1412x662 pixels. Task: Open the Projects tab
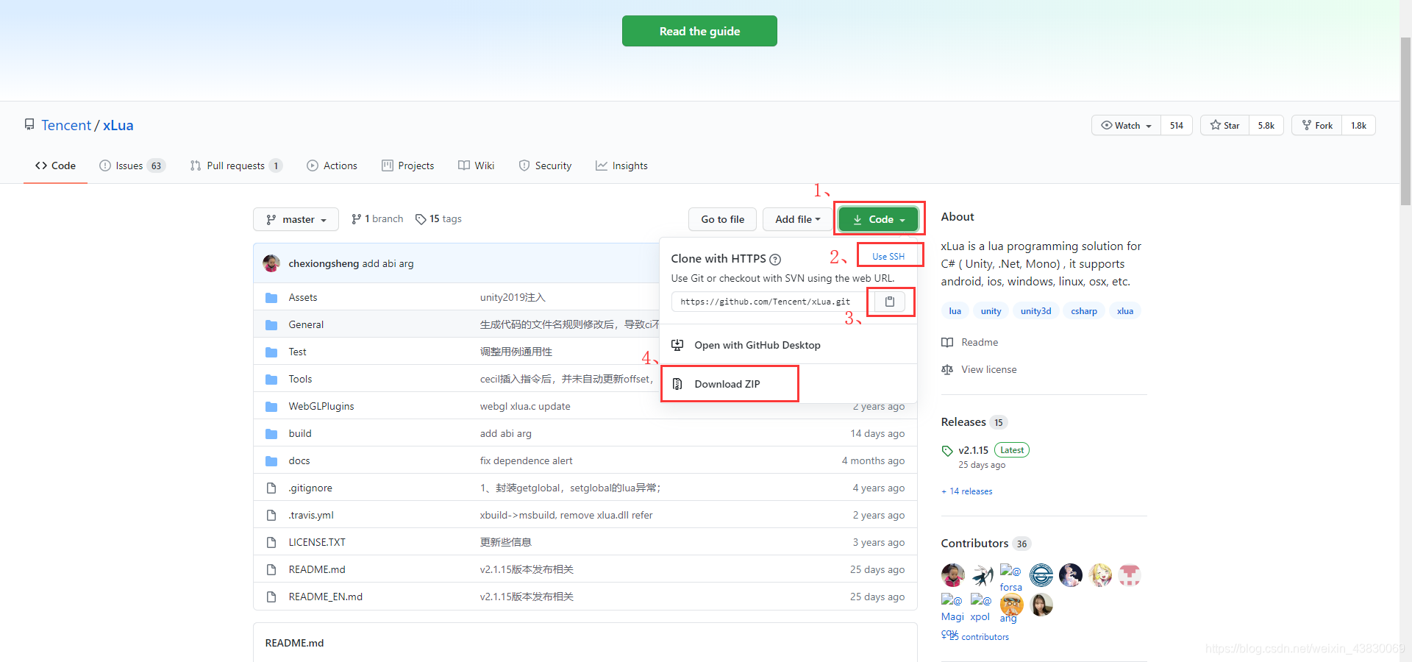coord(407,165)
